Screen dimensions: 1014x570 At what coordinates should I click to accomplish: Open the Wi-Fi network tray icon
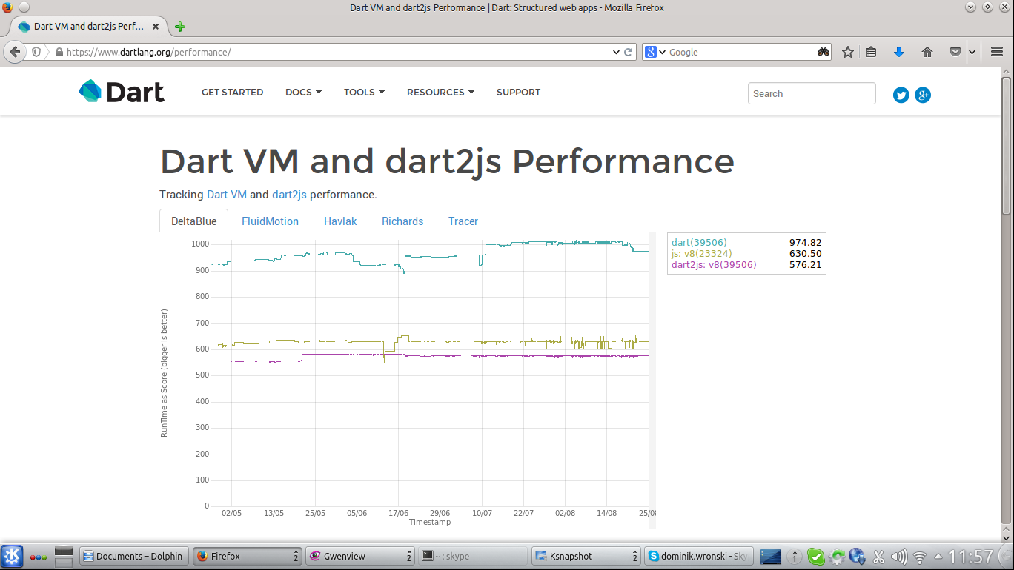920,557
